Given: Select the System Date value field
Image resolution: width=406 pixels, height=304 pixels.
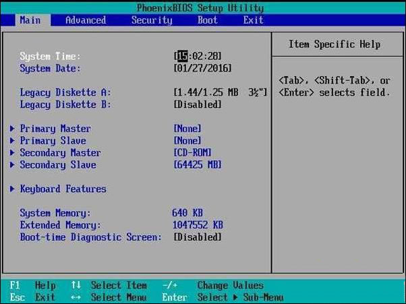Looking at the screenshot, I should point(202,68).
